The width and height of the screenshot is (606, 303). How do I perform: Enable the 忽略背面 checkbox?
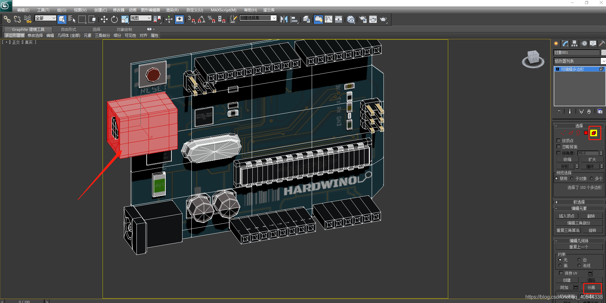tap(559, 147)
